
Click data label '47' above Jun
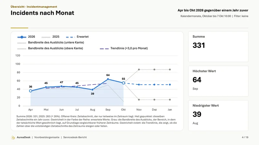[62, 82]
